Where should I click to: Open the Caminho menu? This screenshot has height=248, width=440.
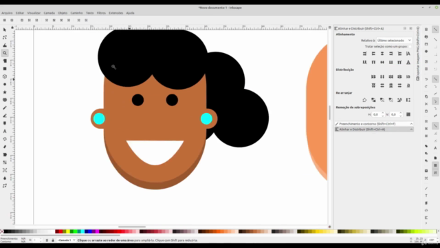click(76, 13)
